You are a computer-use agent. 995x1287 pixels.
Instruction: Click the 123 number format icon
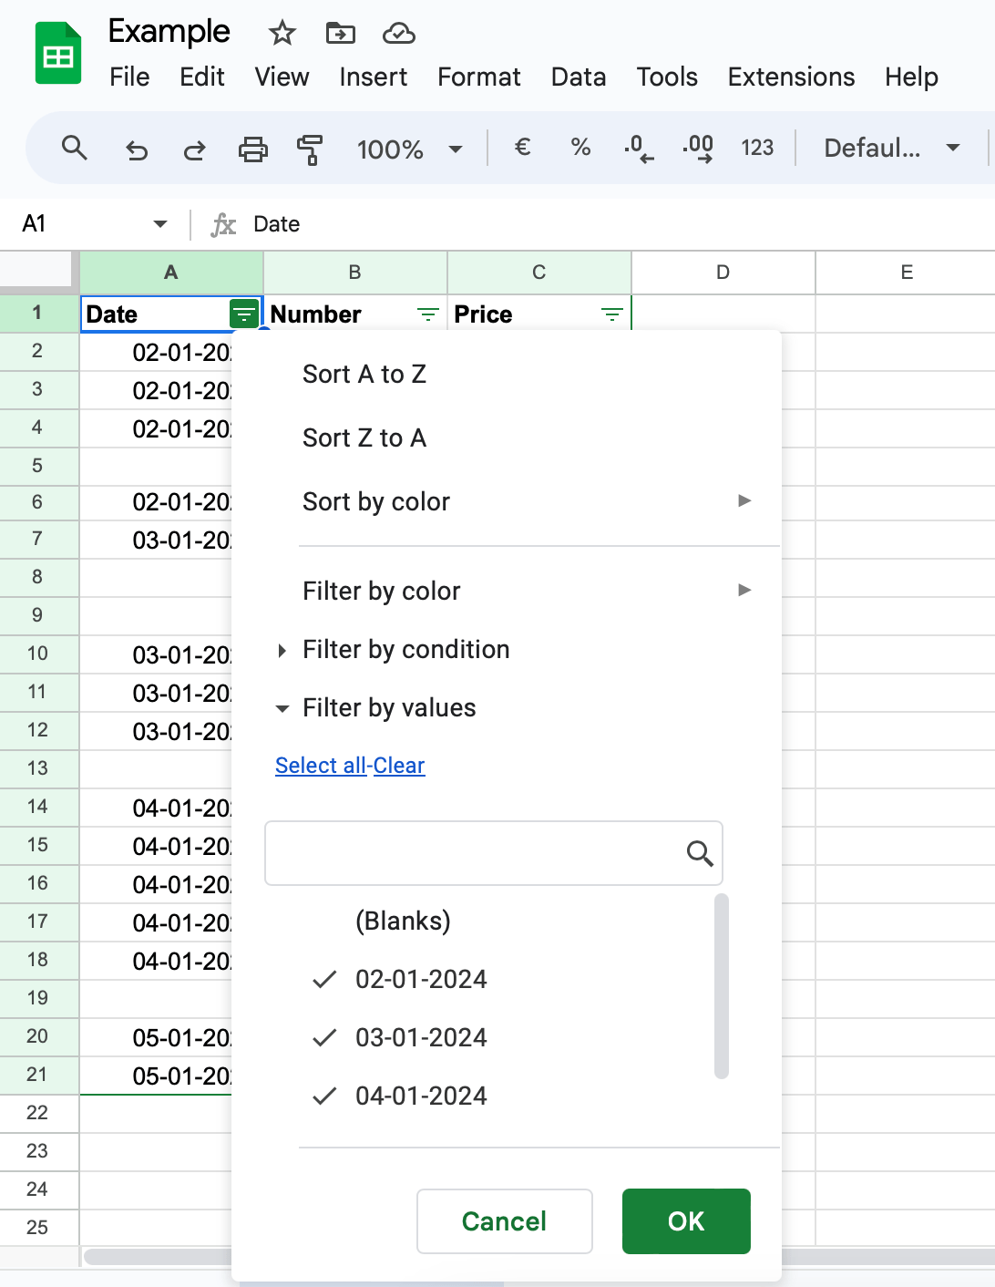click(x=757, y=149)
